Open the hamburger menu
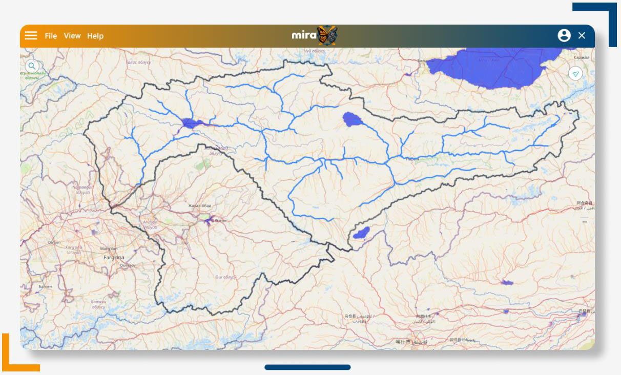621x375 pixels. 31,35
